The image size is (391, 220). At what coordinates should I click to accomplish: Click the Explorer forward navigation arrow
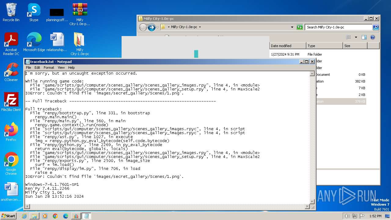pyautogui.click(x=152, y=27)
